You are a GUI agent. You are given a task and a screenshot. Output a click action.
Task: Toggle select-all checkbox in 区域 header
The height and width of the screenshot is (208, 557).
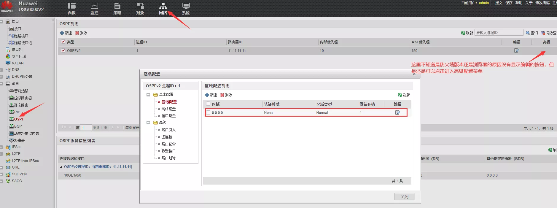coord(208,104)
